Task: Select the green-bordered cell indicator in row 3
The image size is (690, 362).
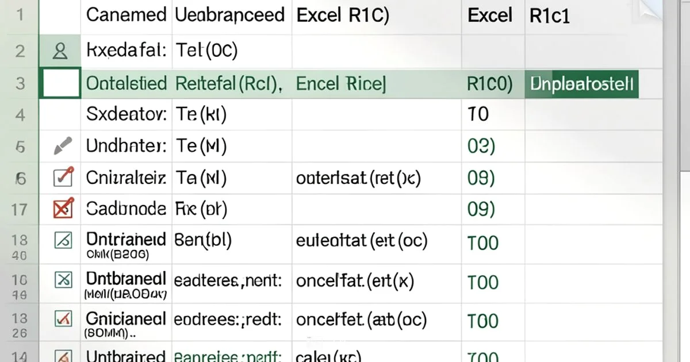Action: [x=60, y=83]
